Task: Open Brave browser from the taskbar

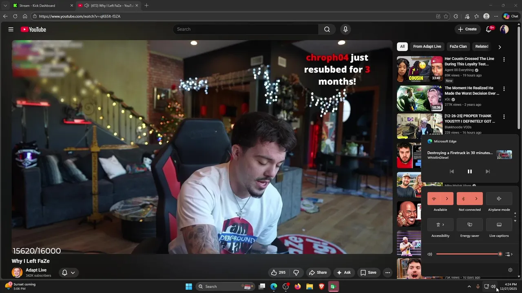Action: 321,286
